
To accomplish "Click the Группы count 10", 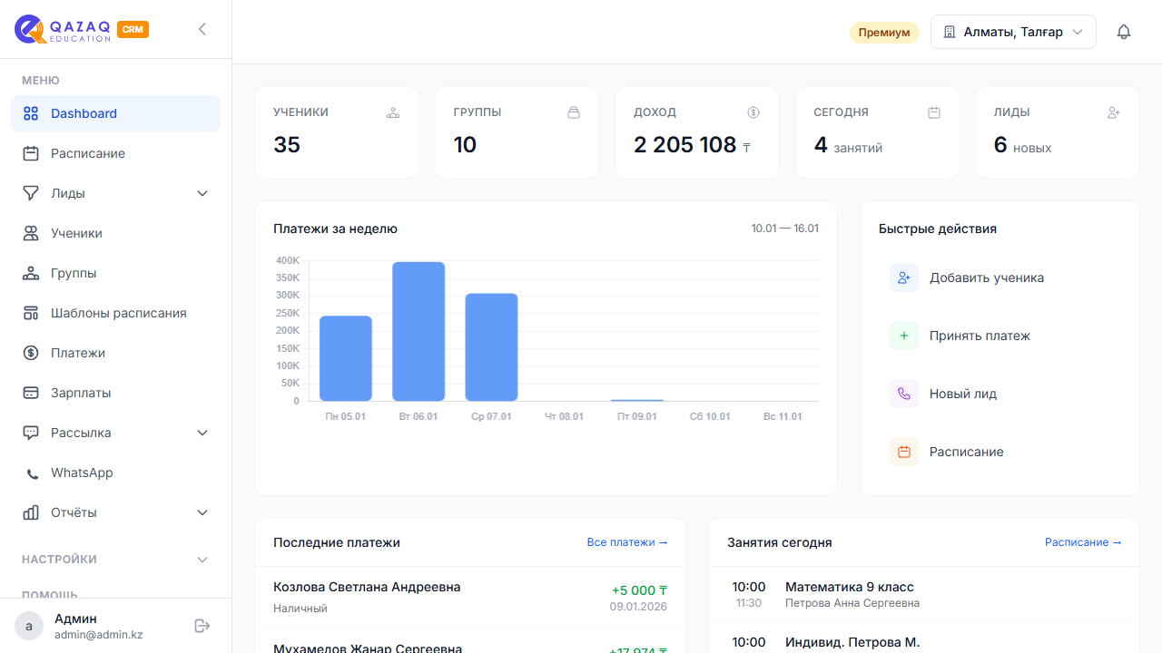I will 465,145.
